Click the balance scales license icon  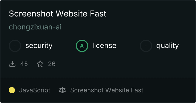point(62,90)
